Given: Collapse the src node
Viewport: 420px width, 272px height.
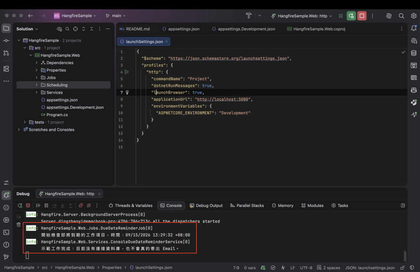Looking at the screenshot, I should (25, 48).
